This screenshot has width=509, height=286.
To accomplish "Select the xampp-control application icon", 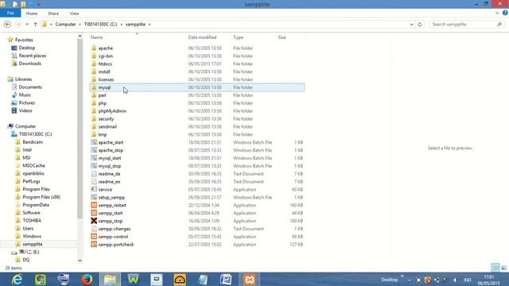I will point(94,237).
